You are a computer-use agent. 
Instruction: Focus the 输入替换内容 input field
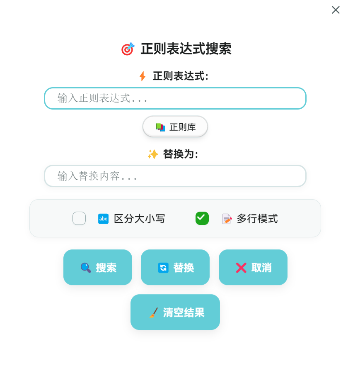(175, 176)
